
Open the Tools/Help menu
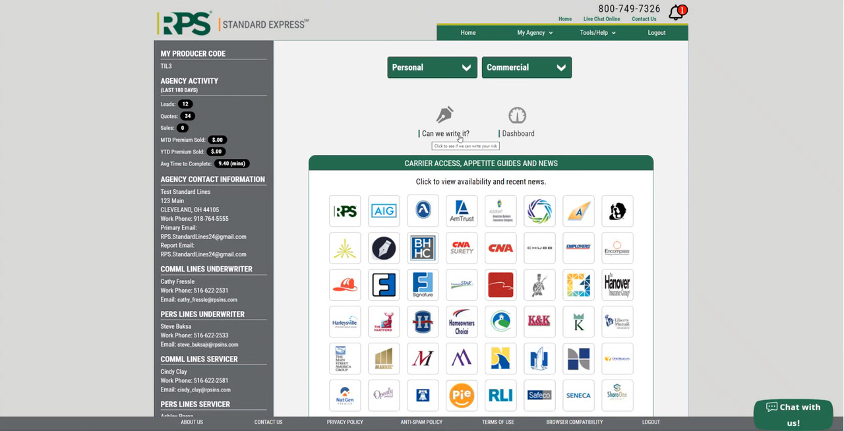click(x=597, y=33)
